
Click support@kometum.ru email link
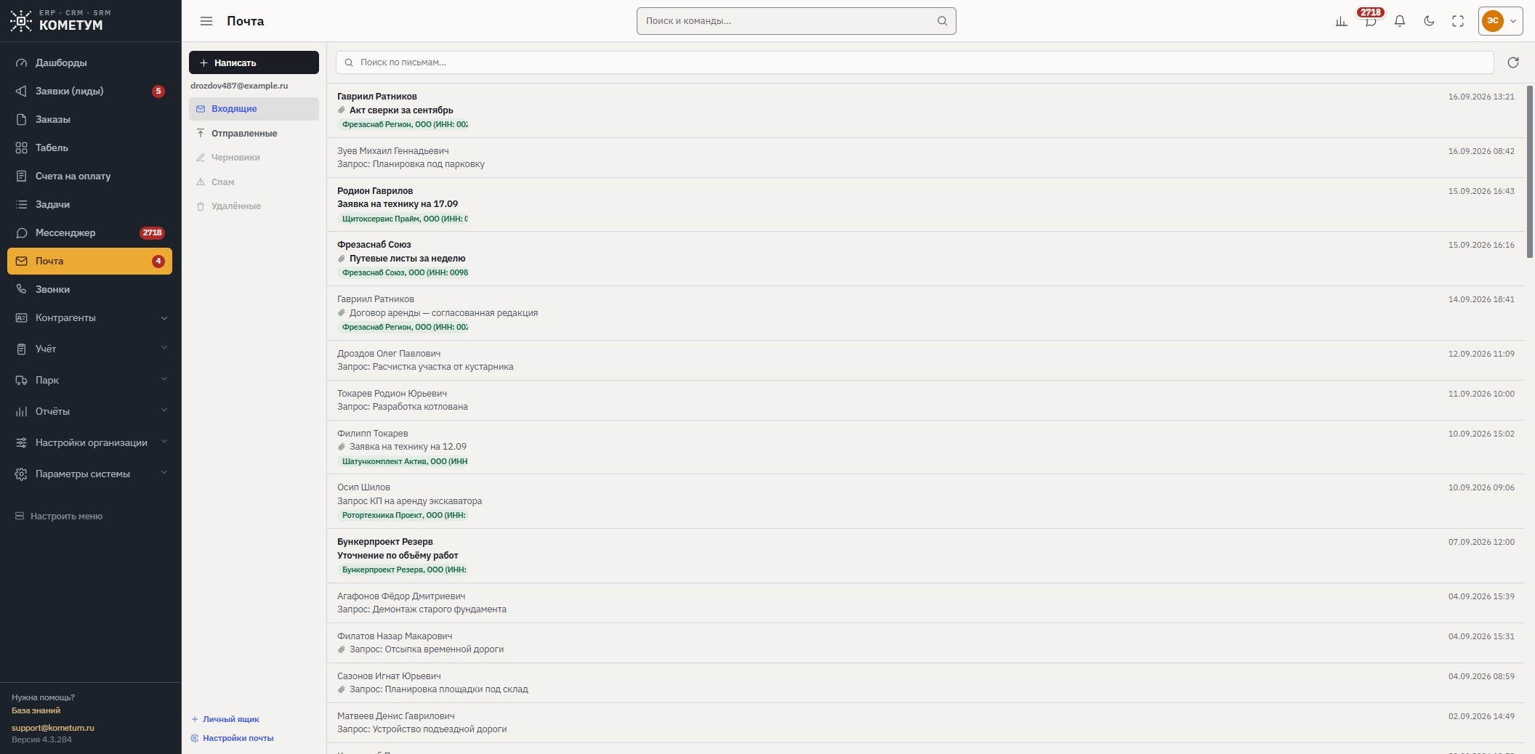(x=53, y=728)
